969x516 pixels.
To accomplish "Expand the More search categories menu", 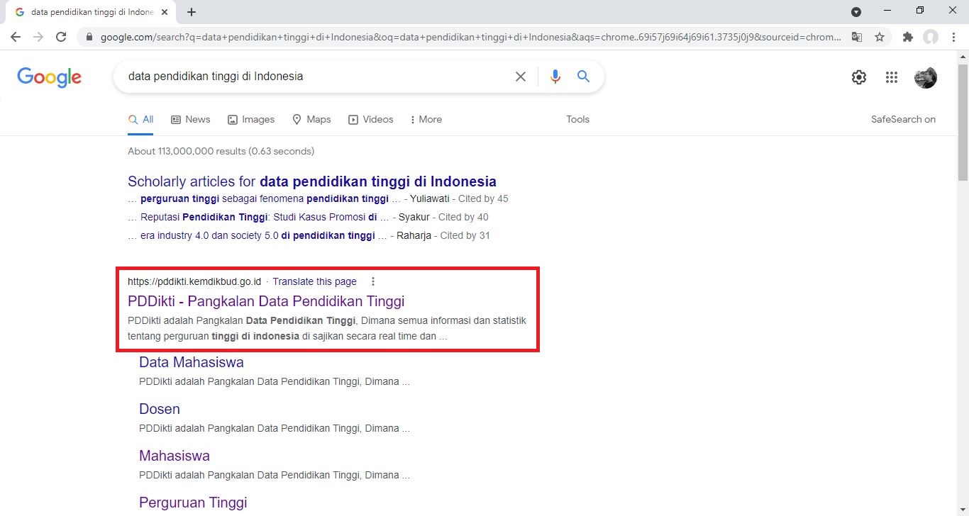I will tap(426, 119).
